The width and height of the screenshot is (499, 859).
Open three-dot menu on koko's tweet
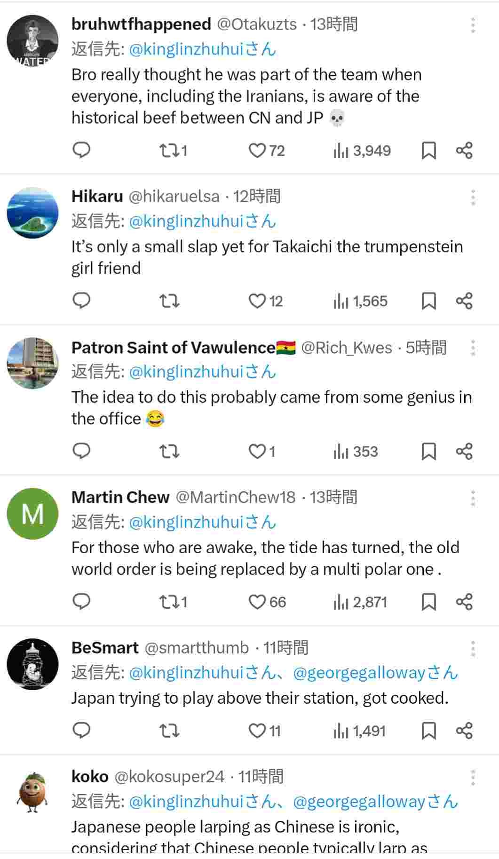point(473,778)
